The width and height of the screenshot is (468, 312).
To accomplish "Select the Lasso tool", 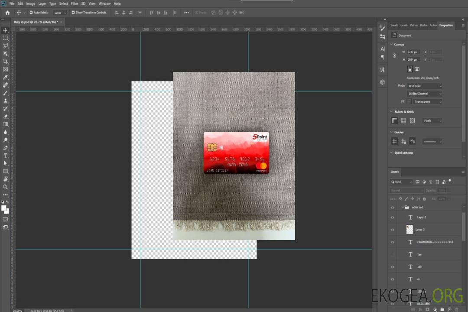I will (5, 45).
